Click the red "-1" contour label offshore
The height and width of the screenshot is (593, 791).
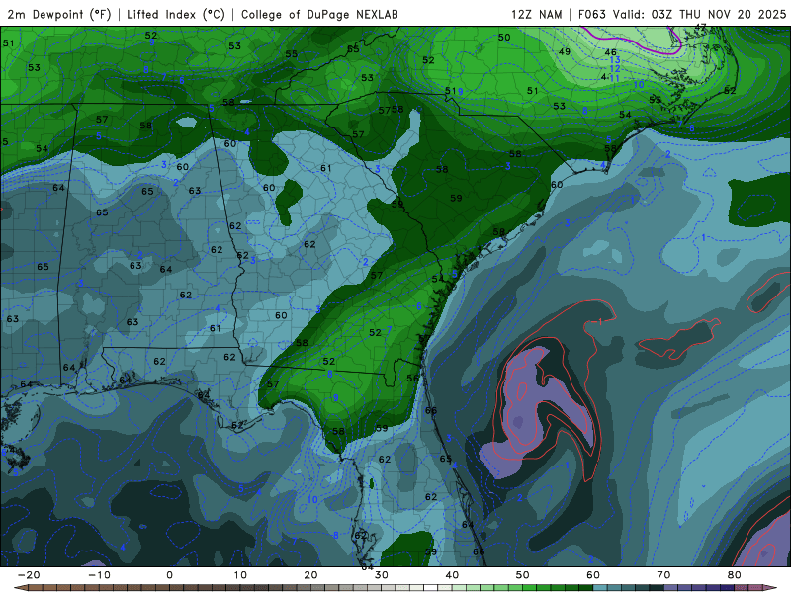tap(598, 321)
